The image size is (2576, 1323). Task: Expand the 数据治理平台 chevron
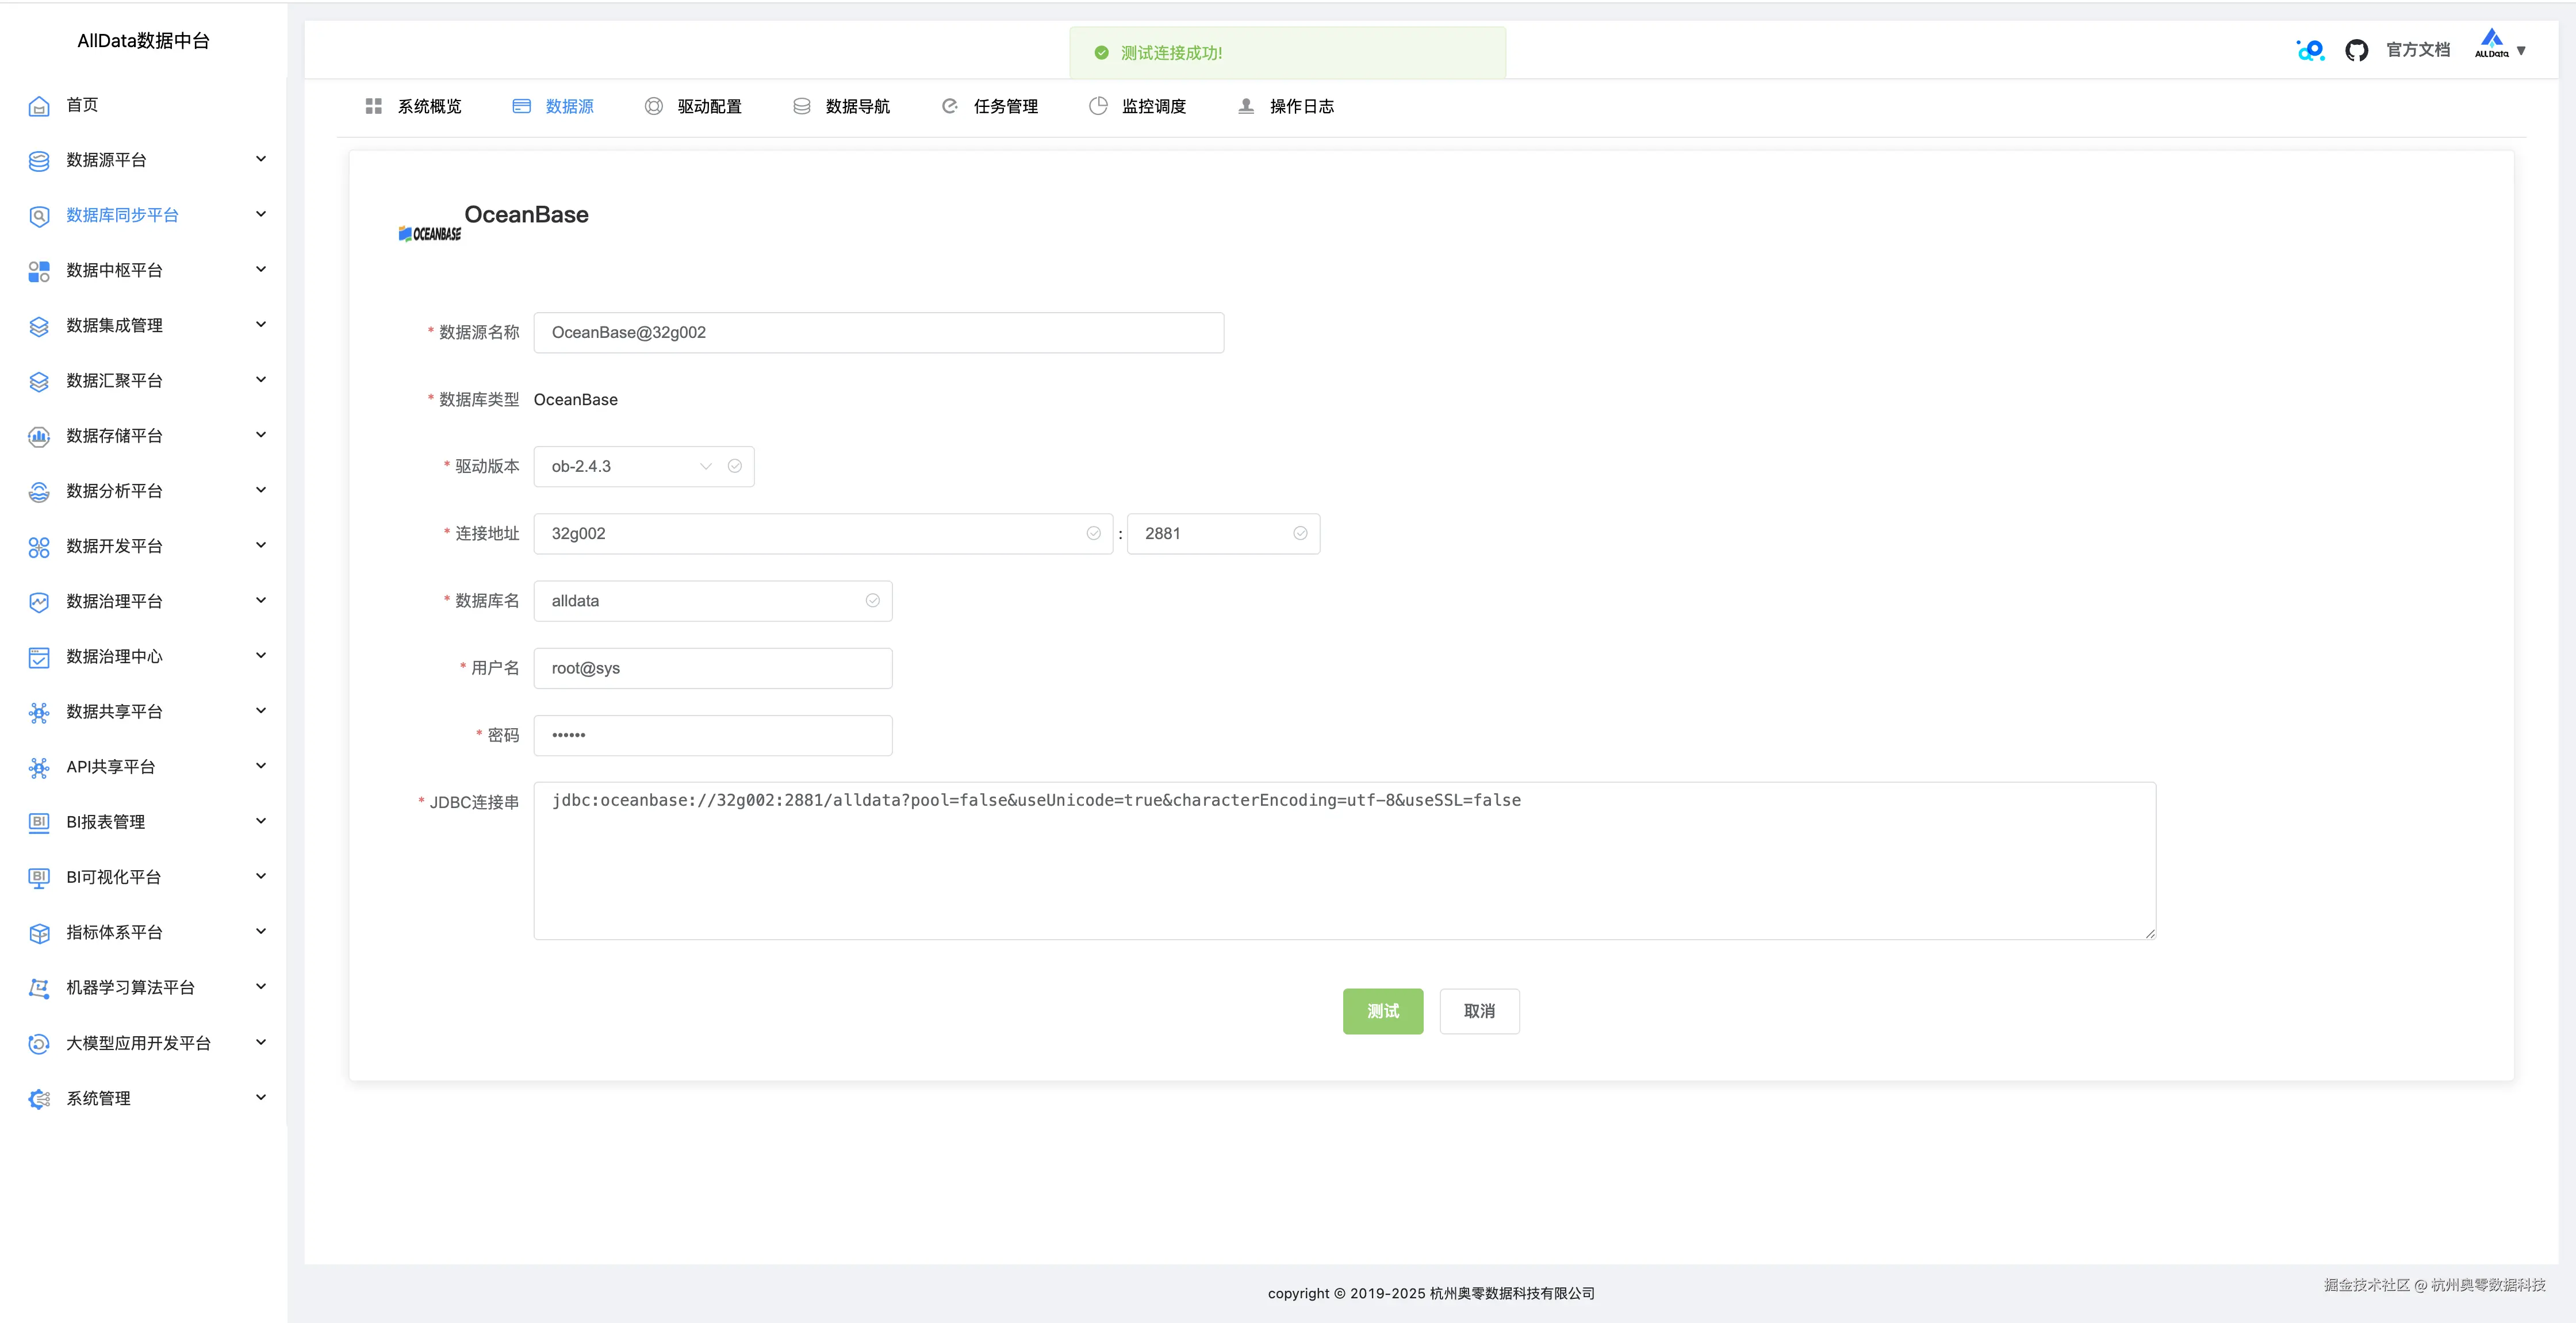click(x=261, y=601)
